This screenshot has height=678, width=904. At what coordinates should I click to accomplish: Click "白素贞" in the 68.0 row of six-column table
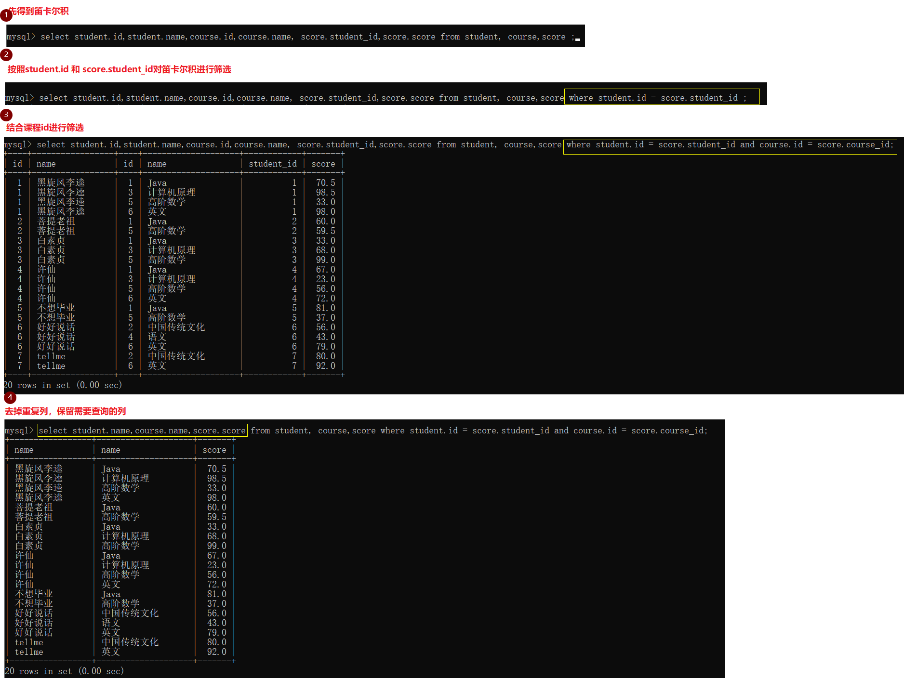tap(51, 250)
